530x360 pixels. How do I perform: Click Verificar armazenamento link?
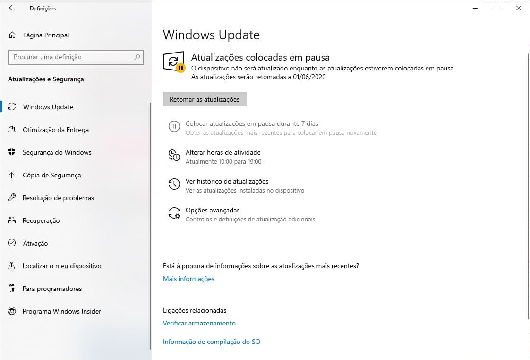[x=199, y=323]
